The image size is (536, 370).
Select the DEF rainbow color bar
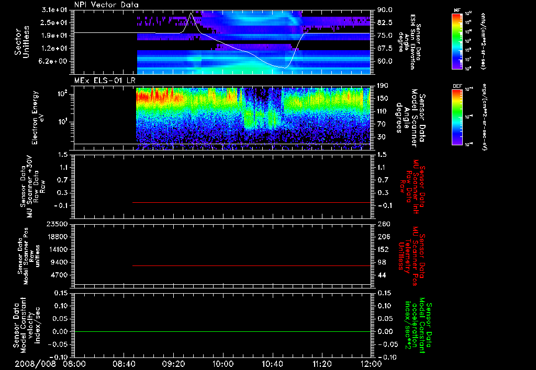[457, 117]
